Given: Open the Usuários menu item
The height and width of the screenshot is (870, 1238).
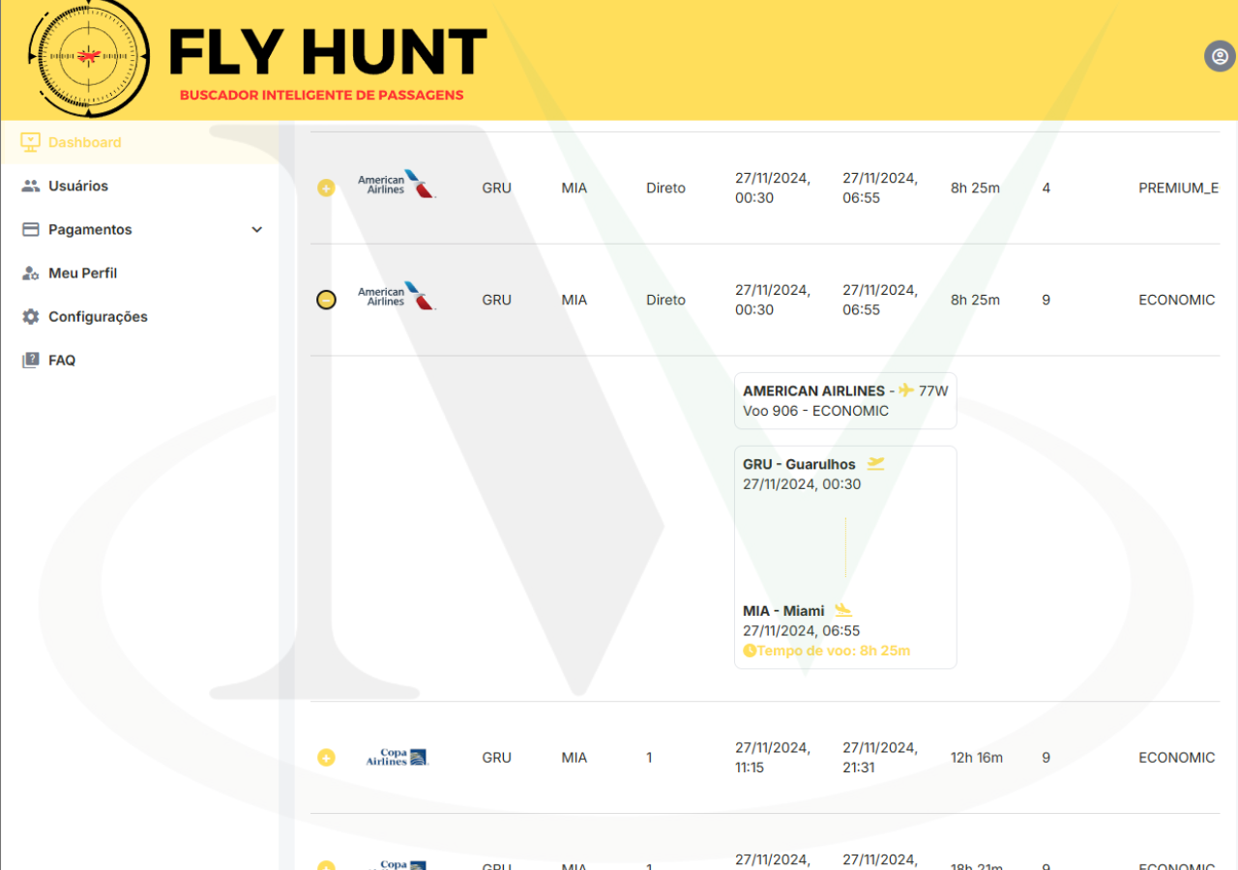Looking at the screenshot, I should [78, 186].
